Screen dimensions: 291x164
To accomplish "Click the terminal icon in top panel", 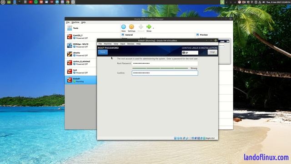I will pos(20,2).
